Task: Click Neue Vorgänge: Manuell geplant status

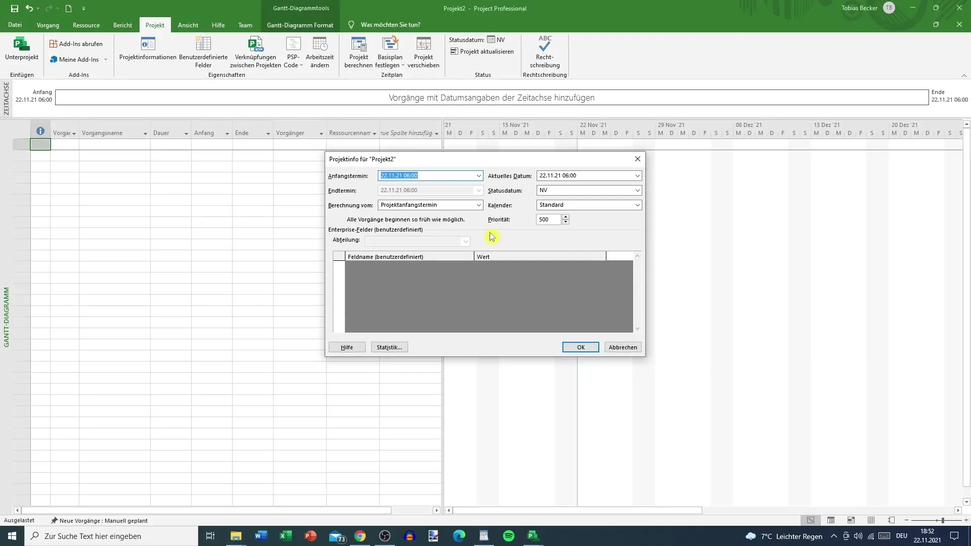Action: point(99,521)
